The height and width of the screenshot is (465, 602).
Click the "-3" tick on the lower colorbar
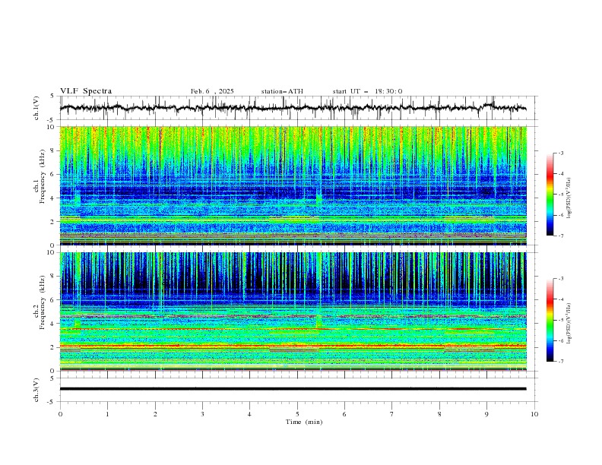point(560,279)
